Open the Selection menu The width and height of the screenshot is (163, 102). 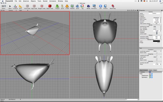(26, 1)
